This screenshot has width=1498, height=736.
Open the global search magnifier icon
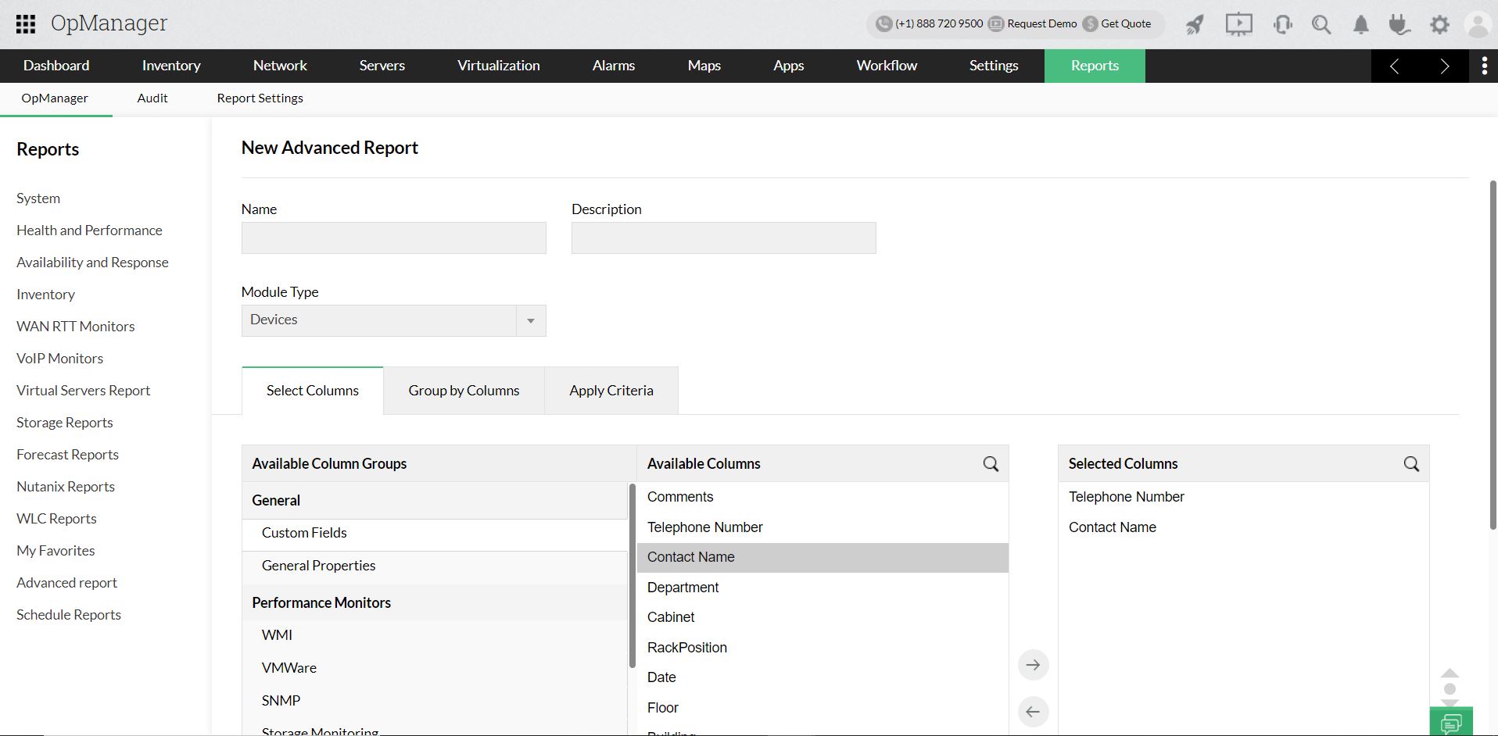(1321, 24)
